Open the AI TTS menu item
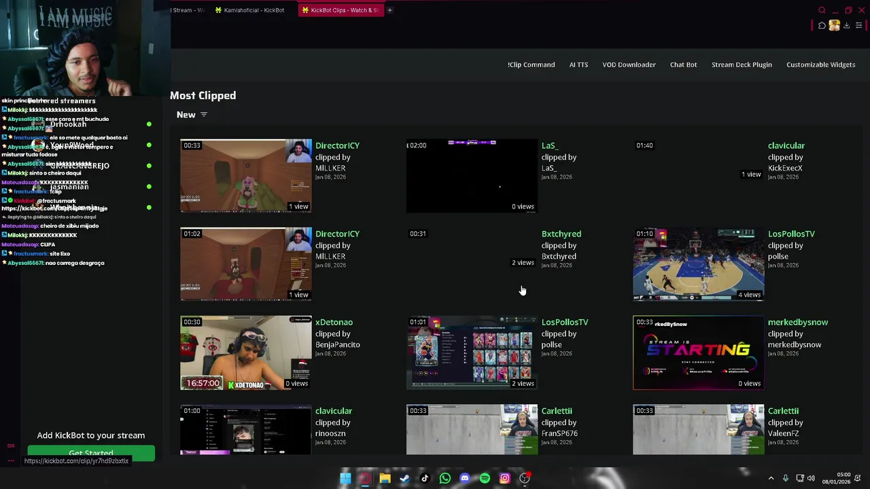This screenshot has width=870, height=489. (x=578, y=65)
